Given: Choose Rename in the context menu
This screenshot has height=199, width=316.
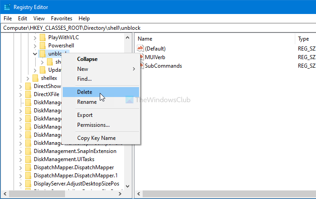Looking at the screenshot, I should tap(101, 102).
